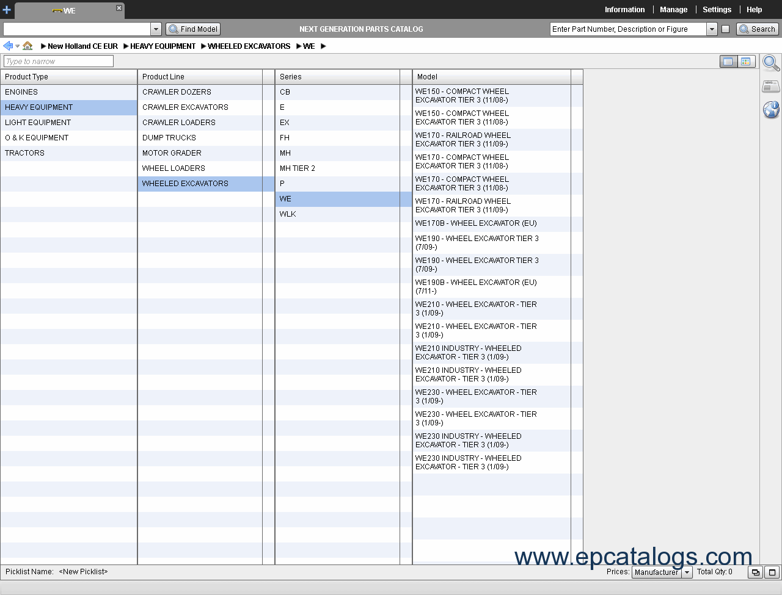
Task: Go to WHEELED EXCAVATORS breadcrumb
Action: 249,46
